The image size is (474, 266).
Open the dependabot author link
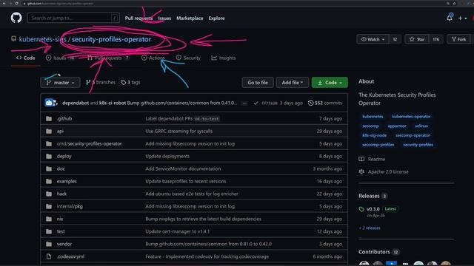76,103
